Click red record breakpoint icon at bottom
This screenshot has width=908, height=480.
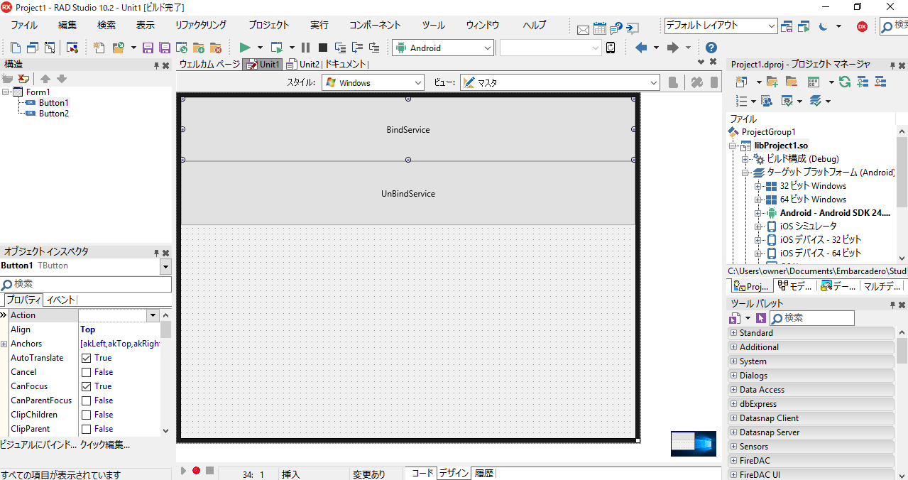click(x=196, y=470)
